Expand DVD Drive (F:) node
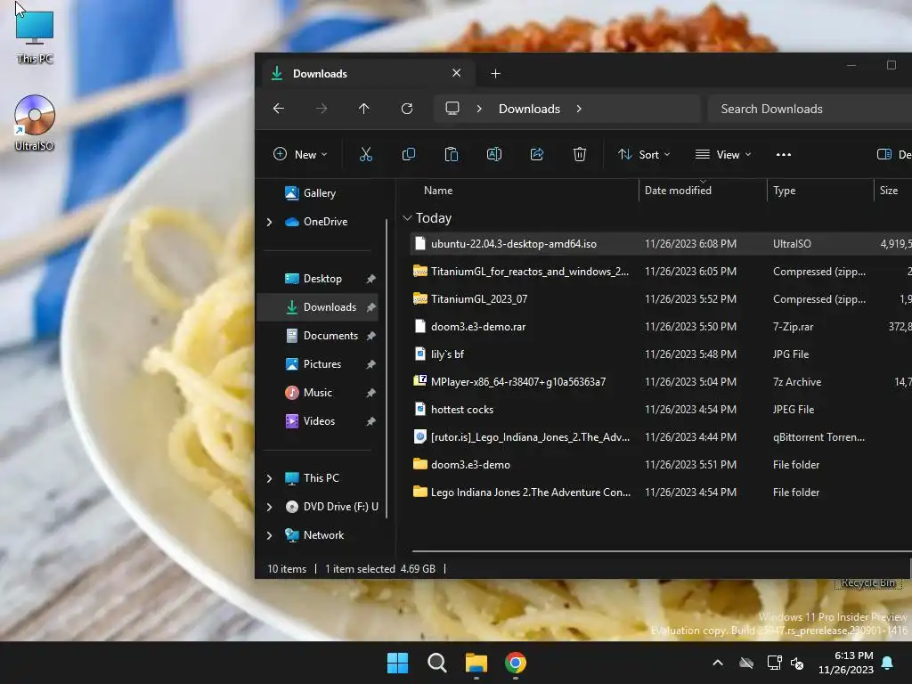This screenshot has width=912, height=684. 269,507
